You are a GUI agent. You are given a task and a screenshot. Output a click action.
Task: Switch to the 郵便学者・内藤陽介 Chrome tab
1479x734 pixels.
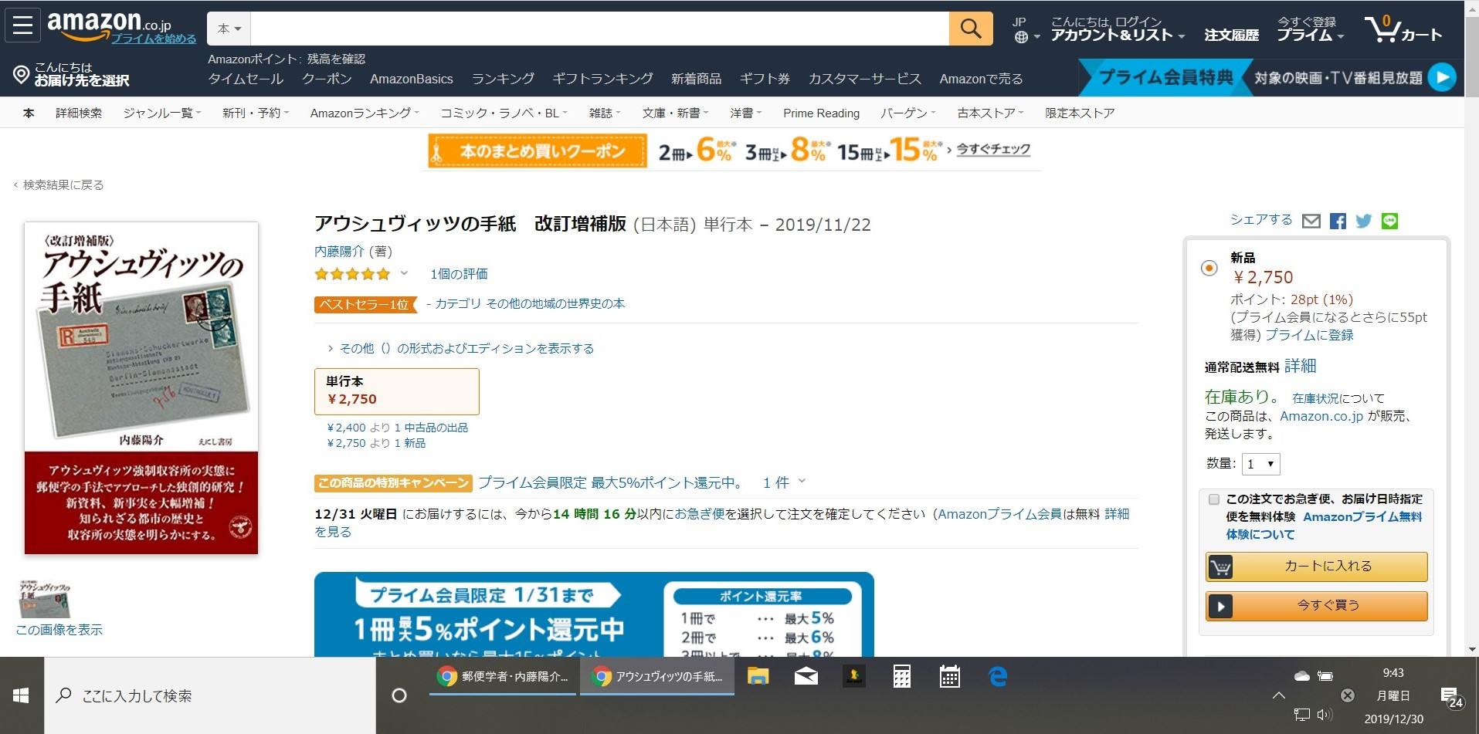pyautogui.click(x=503, y=677)
